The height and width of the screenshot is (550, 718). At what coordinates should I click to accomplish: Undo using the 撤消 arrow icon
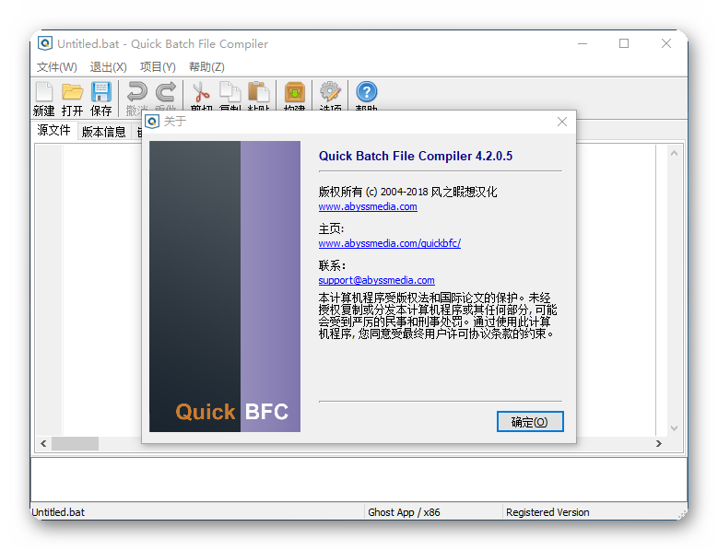[x=136, y=93]
